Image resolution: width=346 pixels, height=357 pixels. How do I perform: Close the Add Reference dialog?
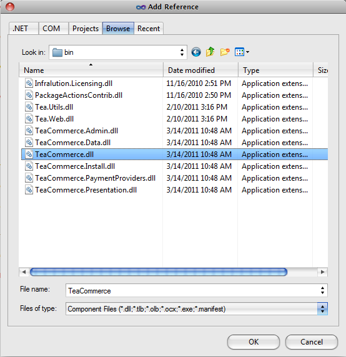tap(10, 7)
